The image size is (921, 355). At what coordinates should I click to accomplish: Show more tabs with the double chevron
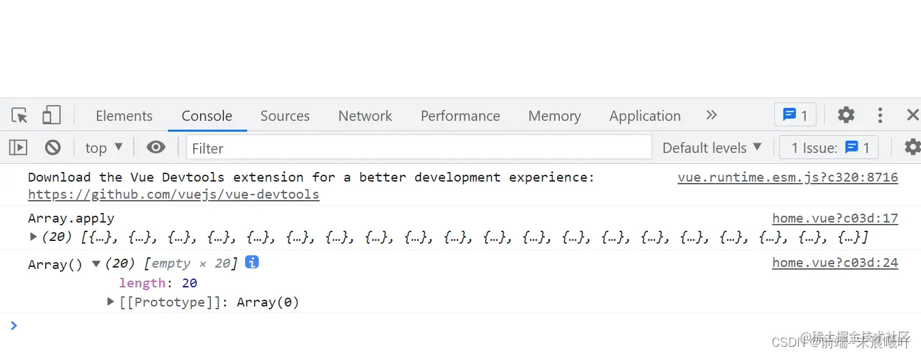click(711, 115)
